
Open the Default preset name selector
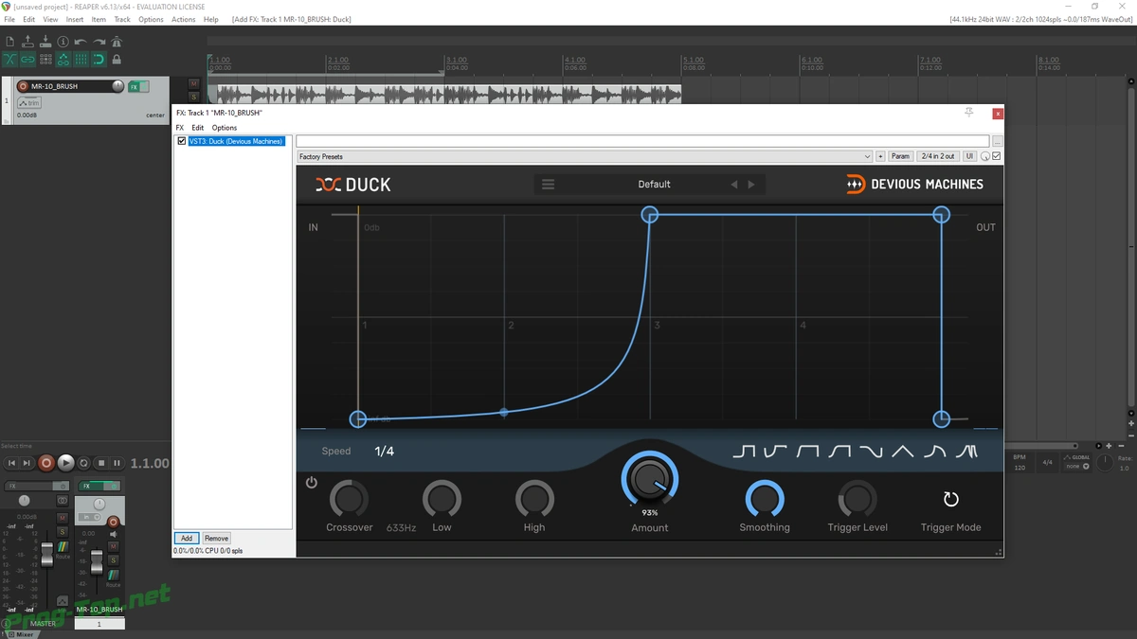point(654,185)
